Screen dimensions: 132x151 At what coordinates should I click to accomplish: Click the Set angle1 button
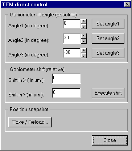pyautogui.click(x=108, y=24)
